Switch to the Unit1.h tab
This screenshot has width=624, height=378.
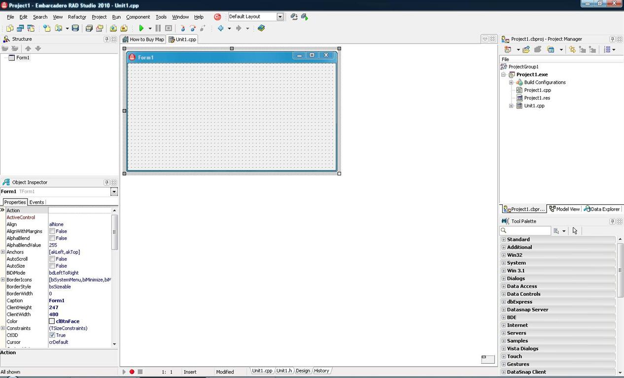pyautogui.click(x=284, y=371)
